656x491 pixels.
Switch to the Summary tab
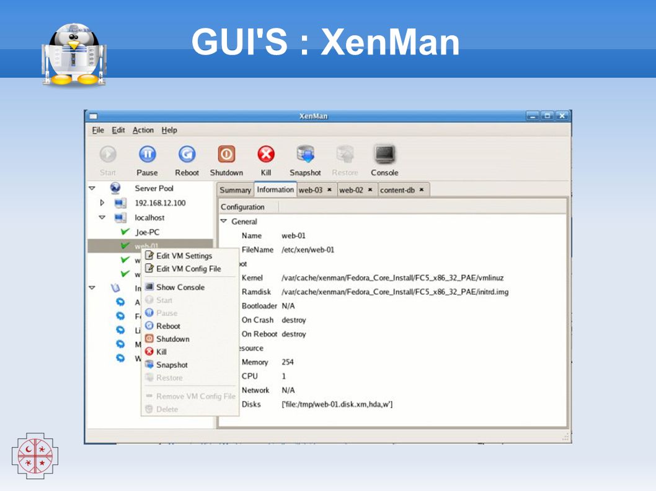coord(235,189)
